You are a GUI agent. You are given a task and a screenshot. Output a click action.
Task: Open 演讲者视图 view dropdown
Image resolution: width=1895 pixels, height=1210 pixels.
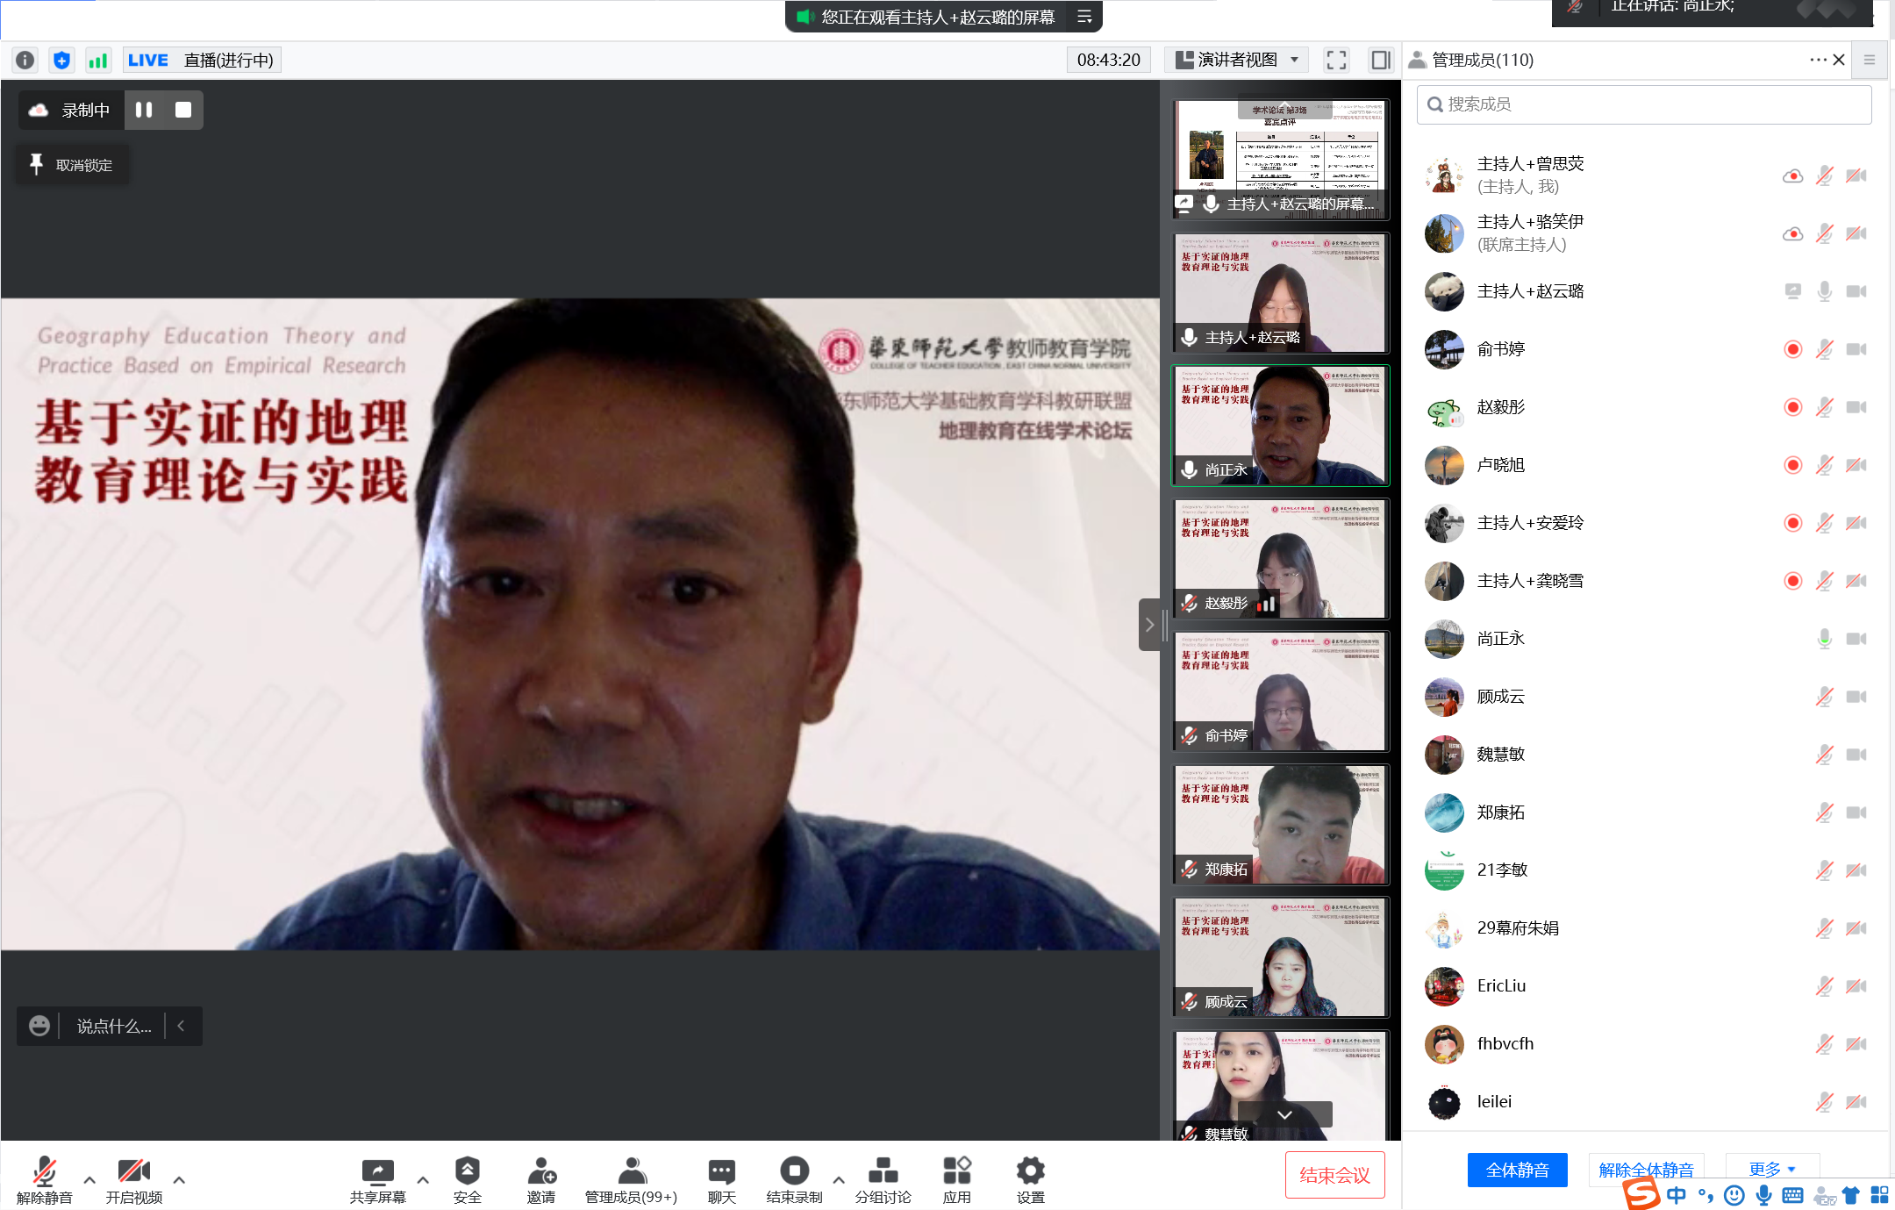(1237, 60)
